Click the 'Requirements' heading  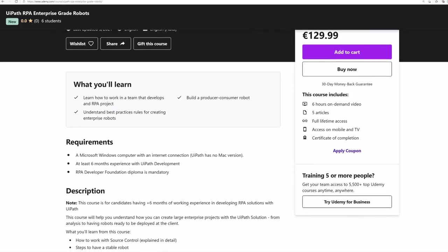point(89,142)
